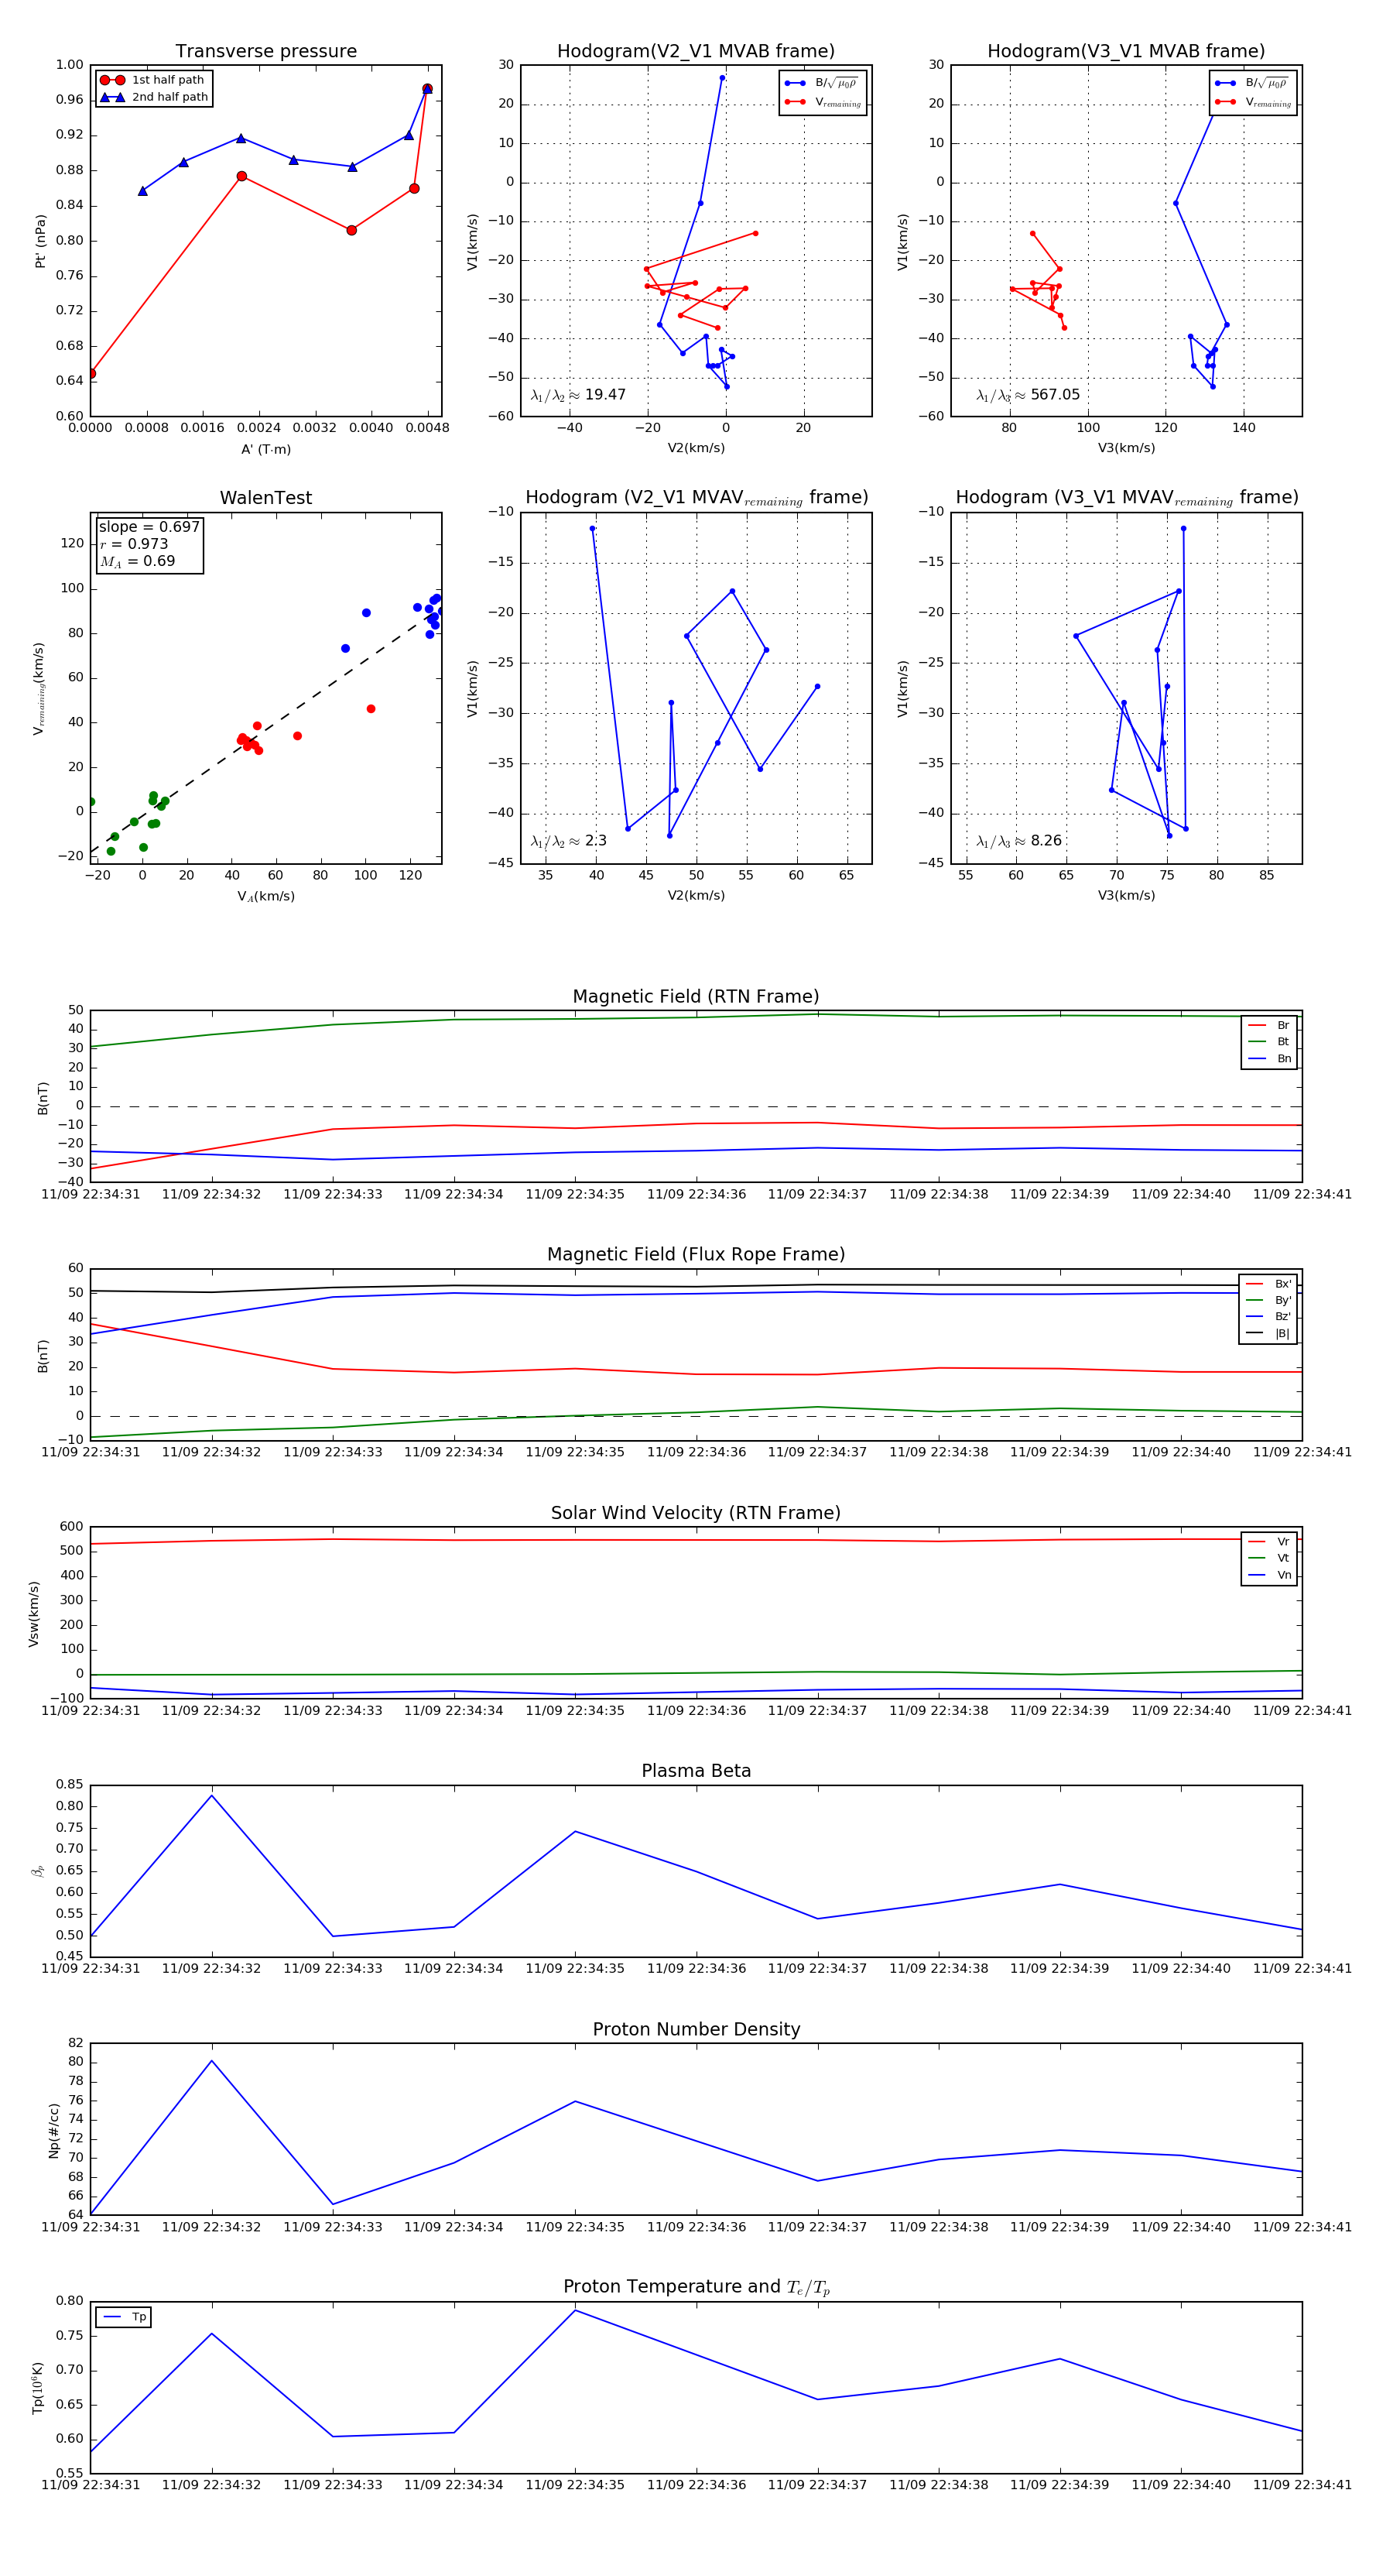Click the "V_A(km/s)" x-axis label of WalenTest
The width and height of the screenshot is (1393, 2555).
[x=265, y=897]
